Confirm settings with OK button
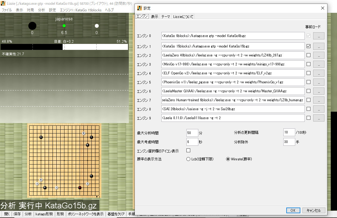The height and width of the screenshot is (218, 337). click(293, 210)
